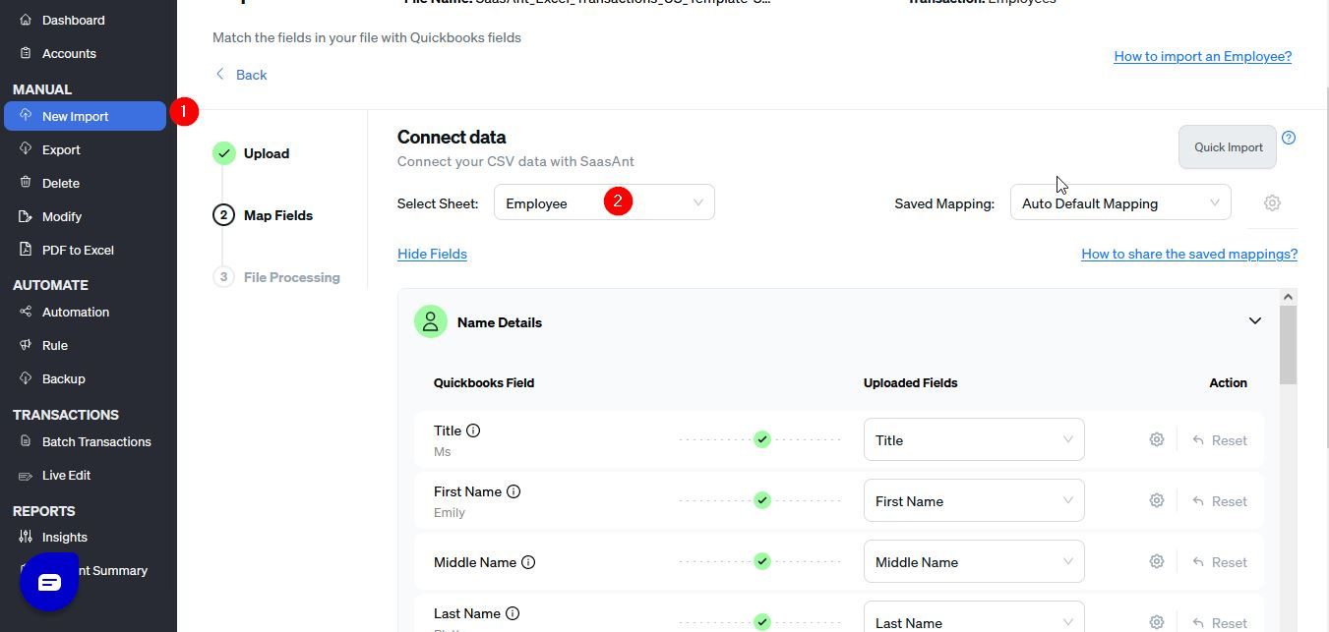Screen dimensions: 1329x632
Task: Click the Automation icon in sidebar
Action: pyautogui.click(x=26, y=312)
